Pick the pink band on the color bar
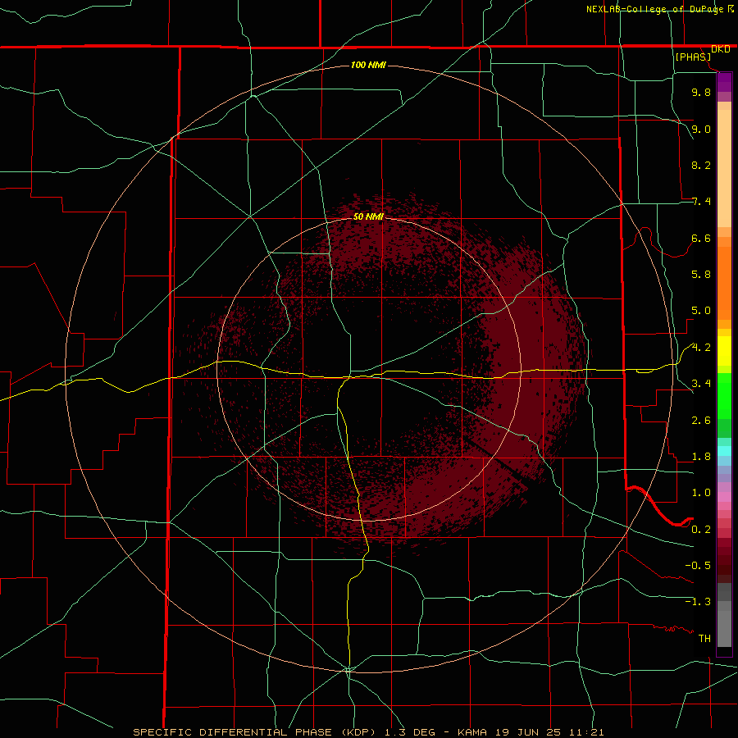738x738 pixels. (724, 497)
